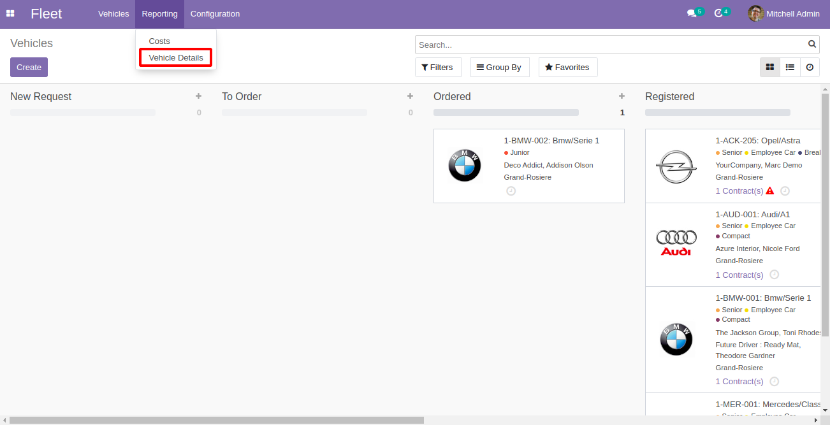
Task: Focus the Search input field
Action: click(x=611, y=45)
